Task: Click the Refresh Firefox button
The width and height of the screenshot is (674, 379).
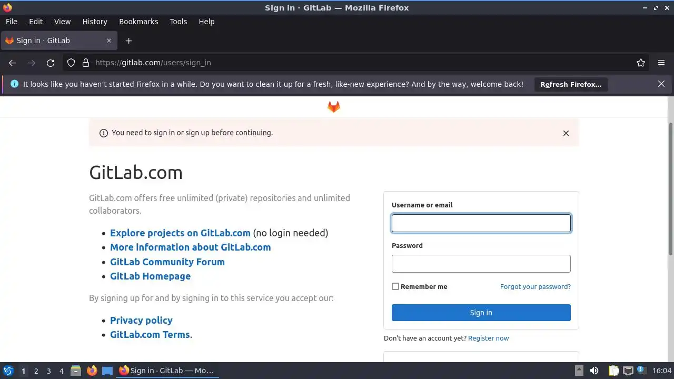Action: pyautogui.click(x=571, y=84)
